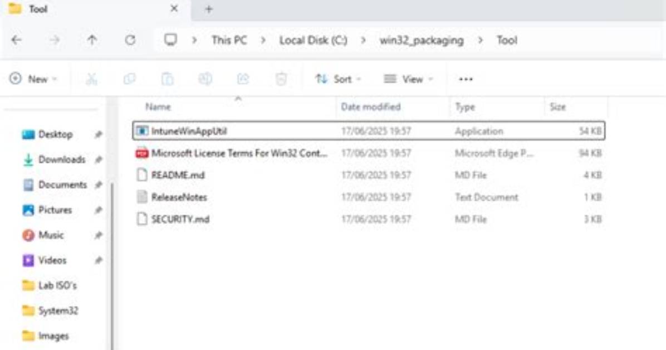Click the Cut scissors icon
This screenshot has width=666, height=350.
[91, 79]
